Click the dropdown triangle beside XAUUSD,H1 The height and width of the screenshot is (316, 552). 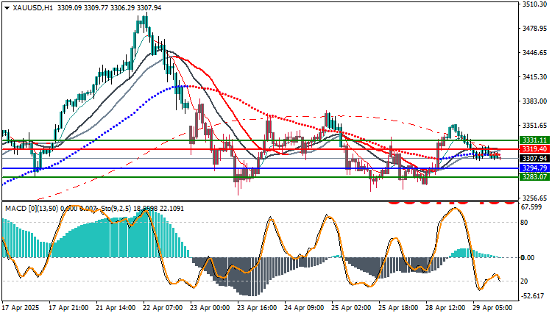tap(7, 8)
